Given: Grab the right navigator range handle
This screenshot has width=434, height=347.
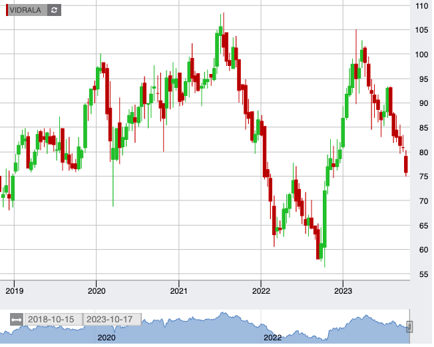Looking at the screenshot, I should 409,327.
